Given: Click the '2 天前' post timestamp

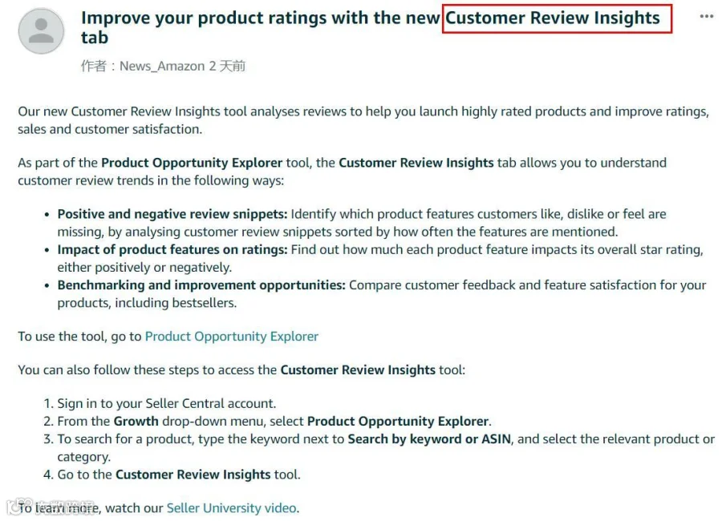Looking at the screenshot, I should click(227, 67).
